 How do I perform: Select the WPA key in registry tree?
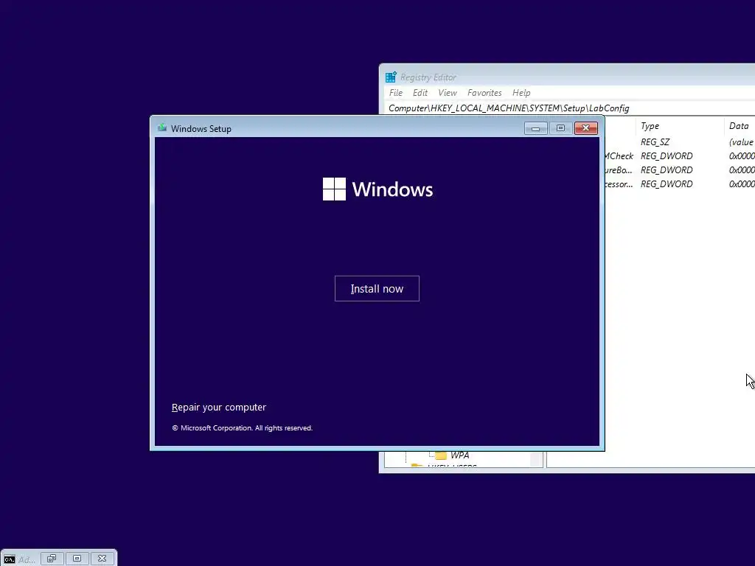459,455
